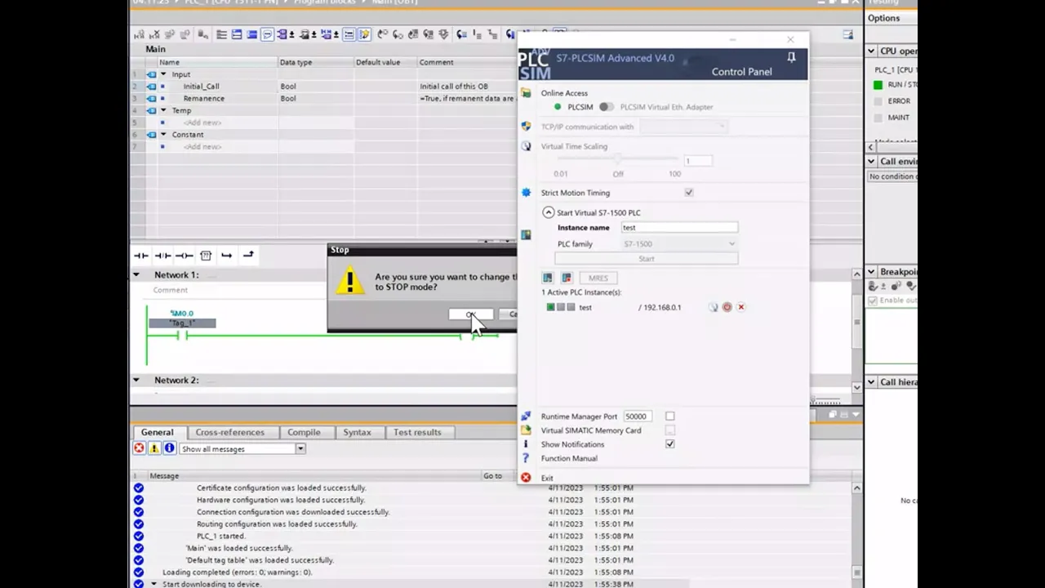Collapse the Constant section
This screenshot has width=1045, height=588.
pos(163,135)
